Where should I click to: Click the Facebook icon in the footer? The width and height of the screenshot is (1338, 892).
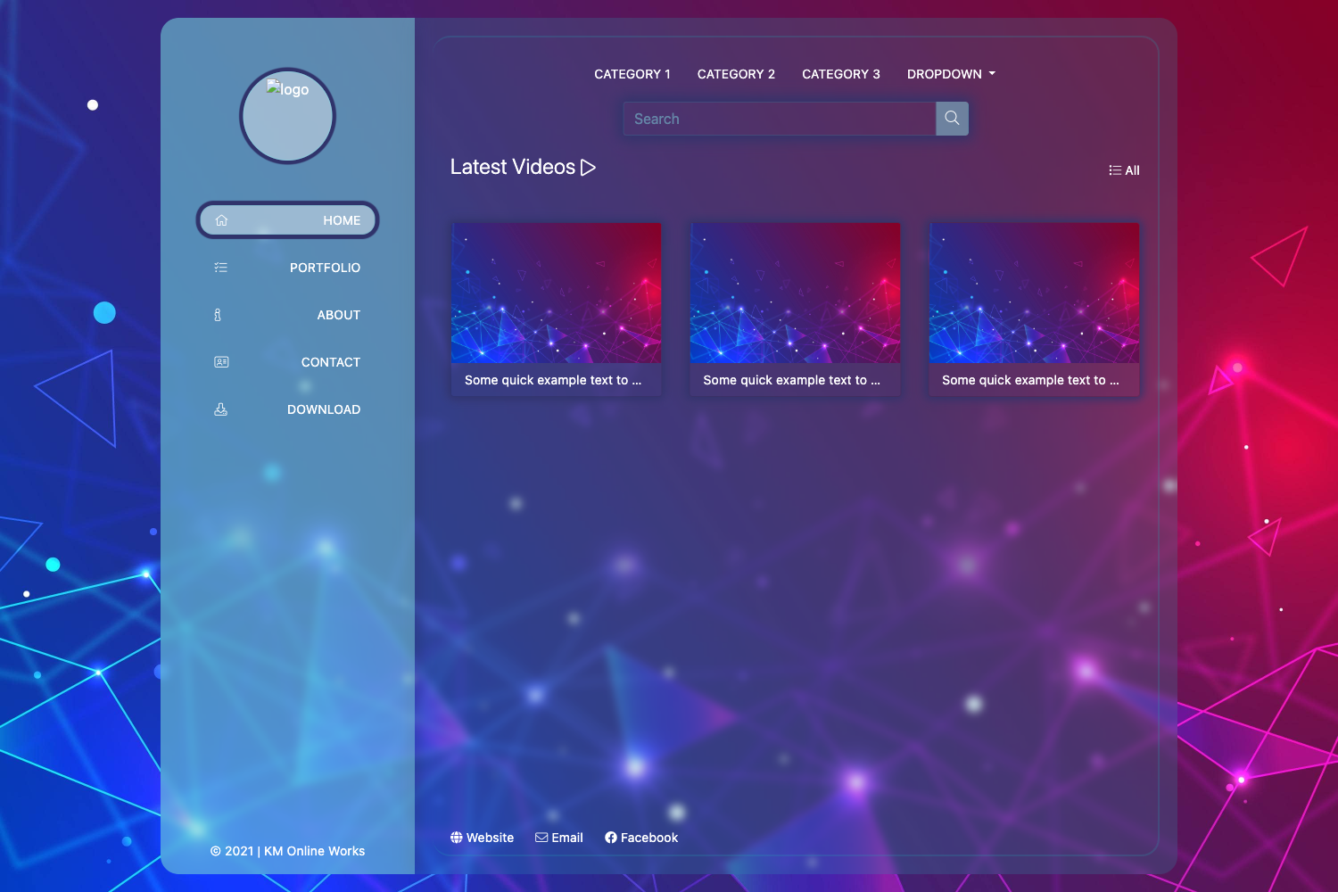coord(612,837)
